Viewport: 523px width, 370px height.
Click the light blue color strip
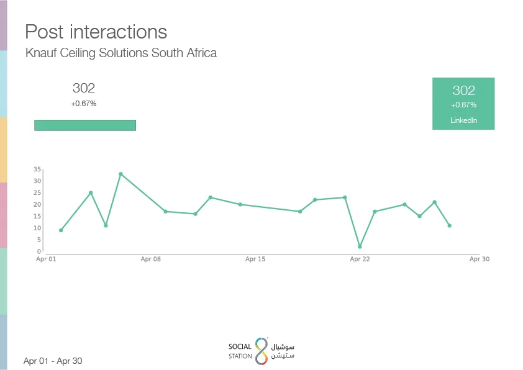(x=3, y=84)
